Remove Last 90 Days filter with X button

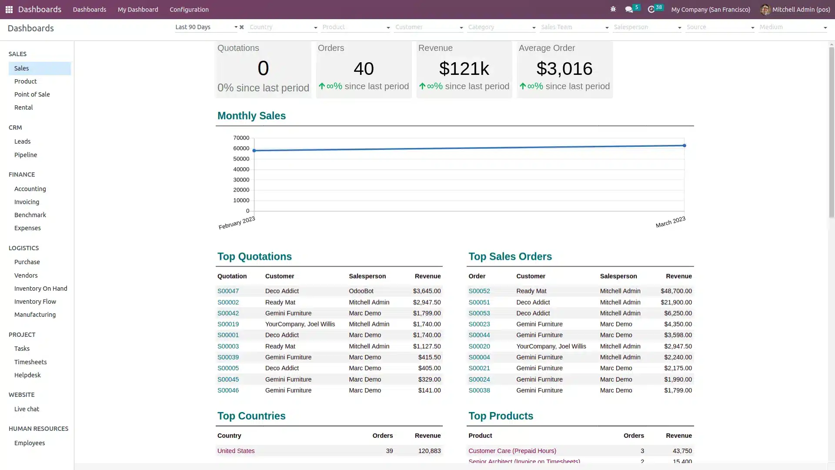point(241,27)
